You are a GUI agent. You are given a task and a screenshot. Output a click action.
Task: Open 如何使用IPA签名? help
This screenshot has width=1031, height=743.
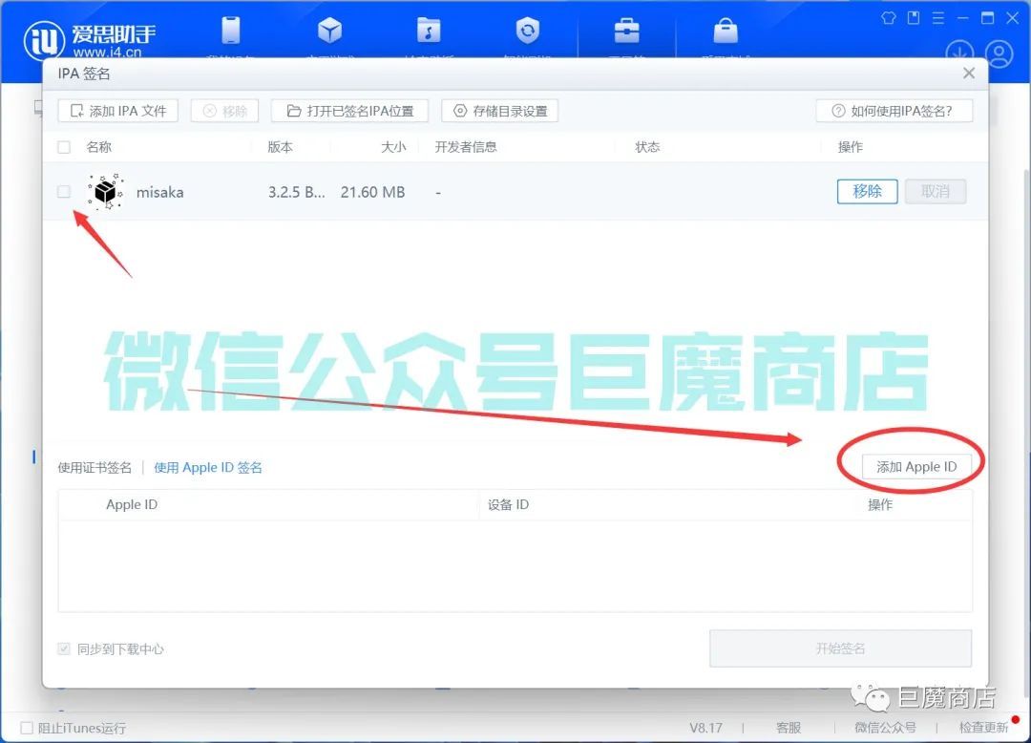894,111
